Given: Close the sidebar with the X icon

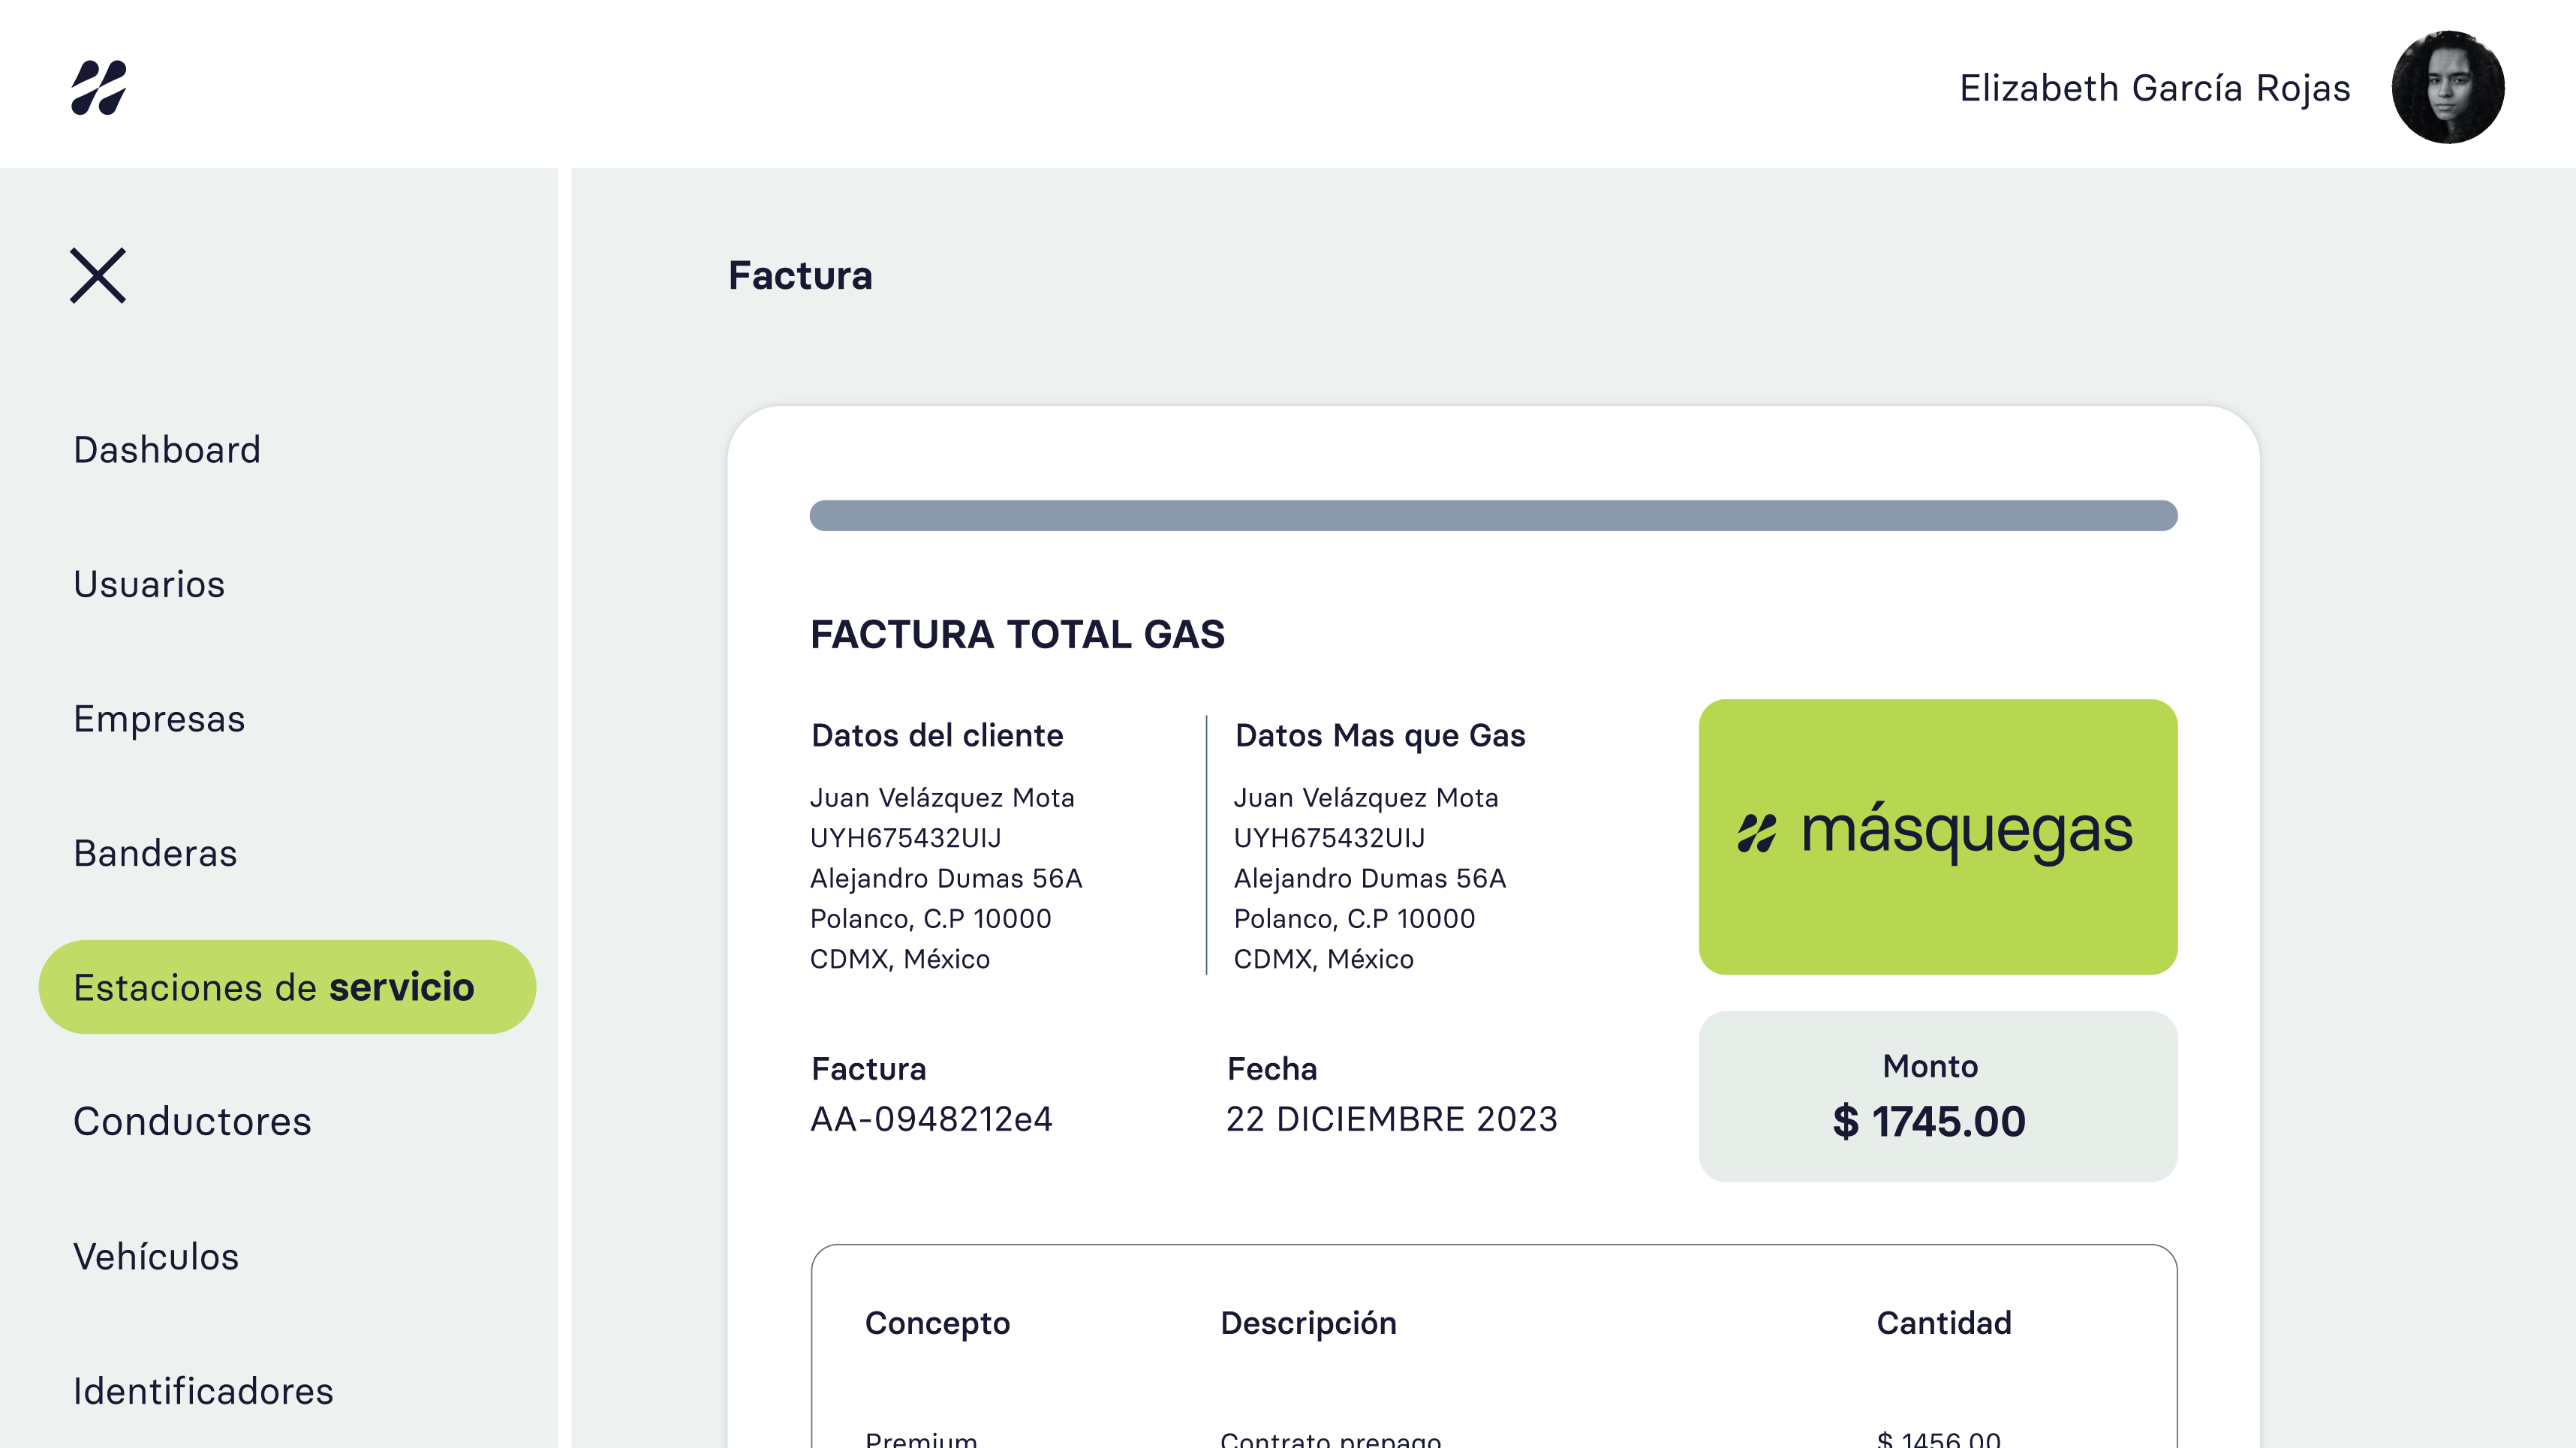Looking at the screenshot, I should point(98,275).
